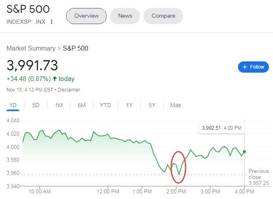Open the Compare tab

click(163, 16)
